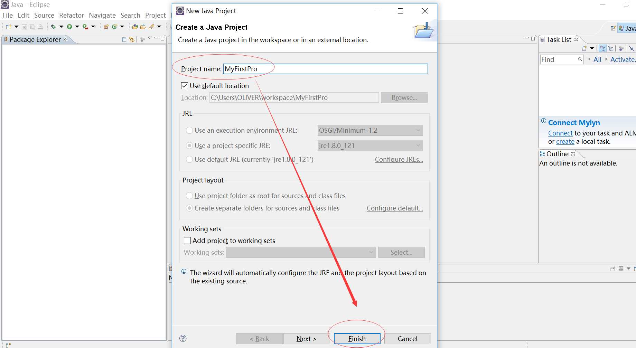Open the Navigate menu
636x348 pixels.
pyautogui.click(x=102, y=15)
